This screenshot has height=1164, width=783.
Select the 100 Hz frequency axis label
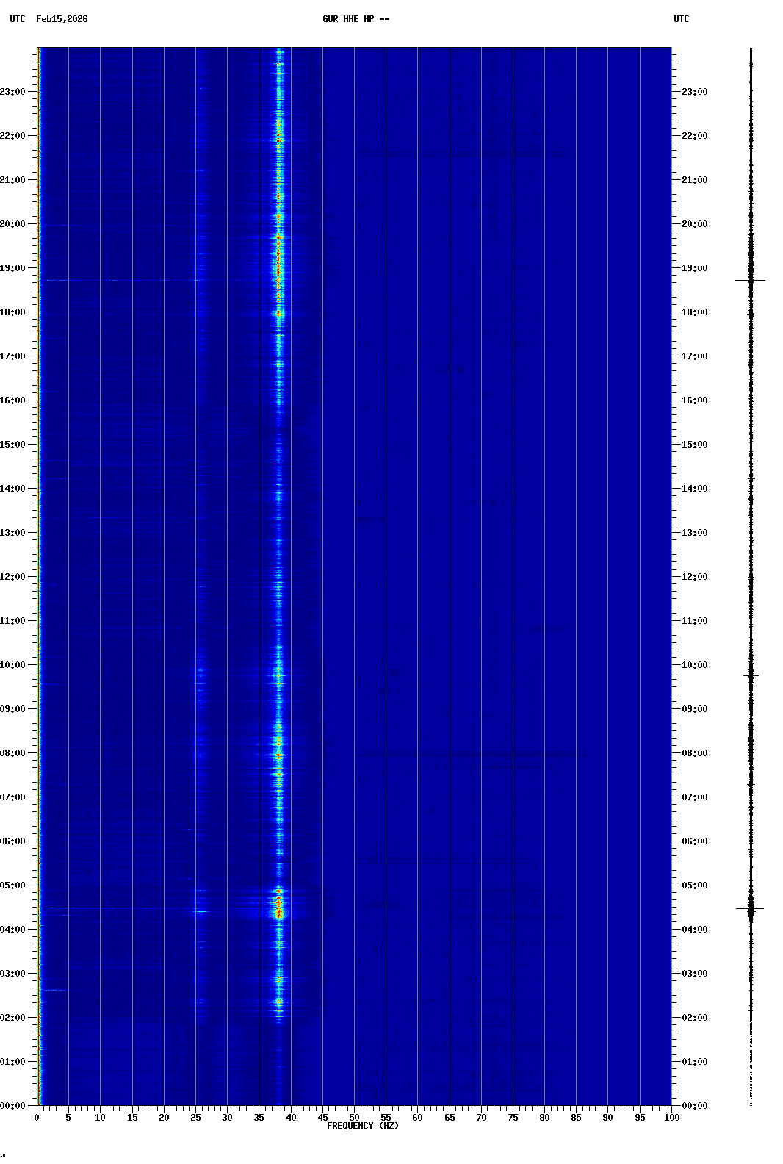click(671, 1118)
